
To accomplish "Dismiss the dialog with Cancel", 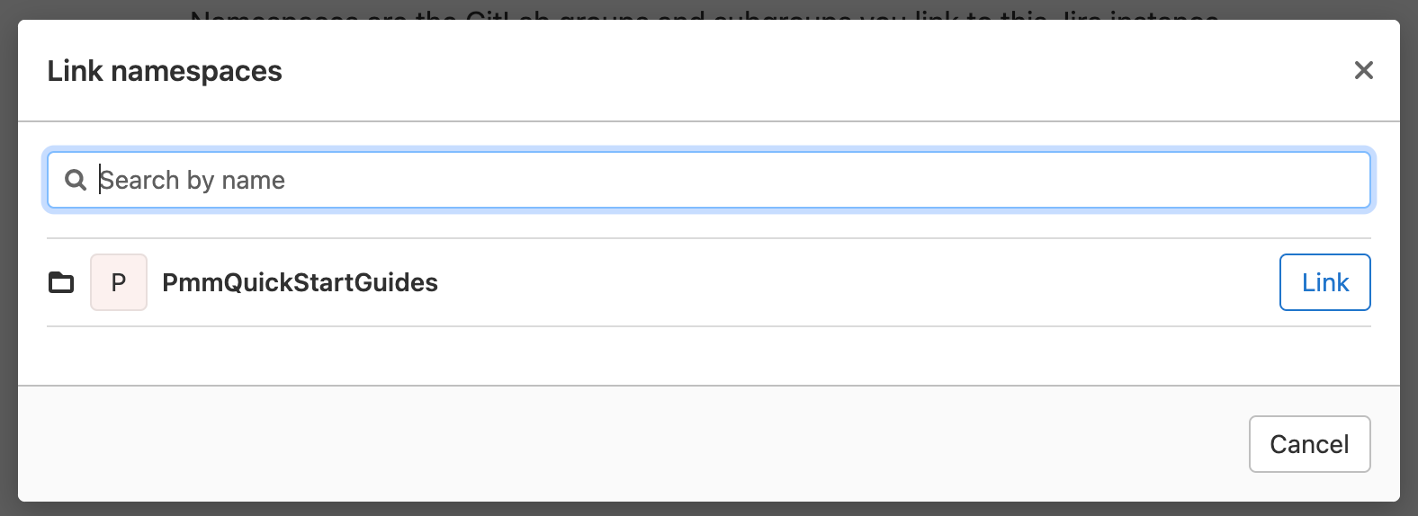I will [1309, 444].
